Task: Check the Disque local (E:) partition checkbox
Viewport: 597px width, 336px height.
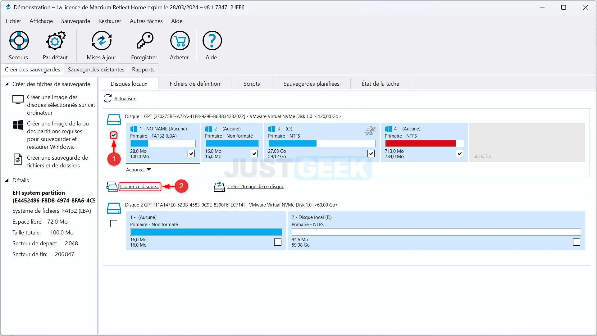Action: [577, 242]
